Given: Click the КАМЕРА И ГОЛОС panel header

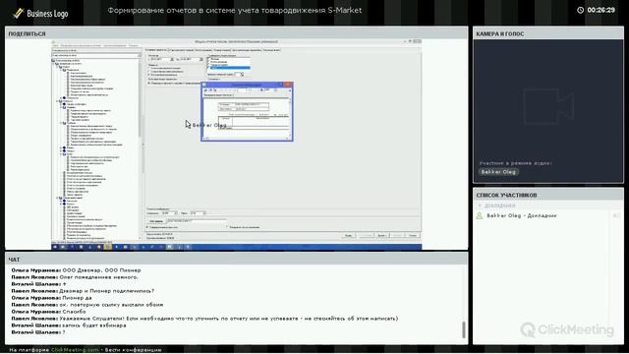Looking at the screenshot, I should click(x=548, y=33).
